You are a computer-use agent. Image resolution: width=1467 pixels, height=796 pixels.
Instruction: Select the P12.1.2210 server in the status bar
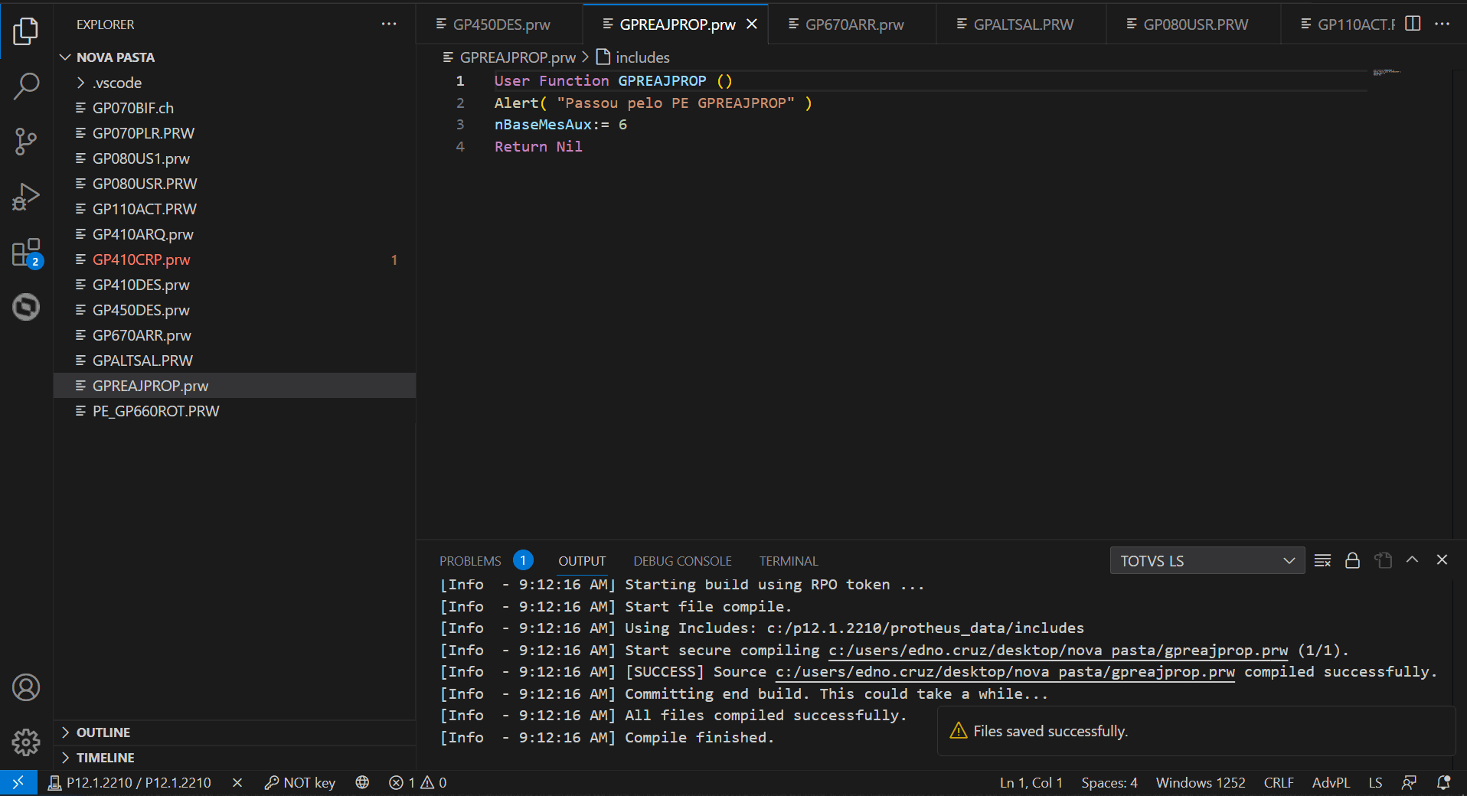[129, 782]
